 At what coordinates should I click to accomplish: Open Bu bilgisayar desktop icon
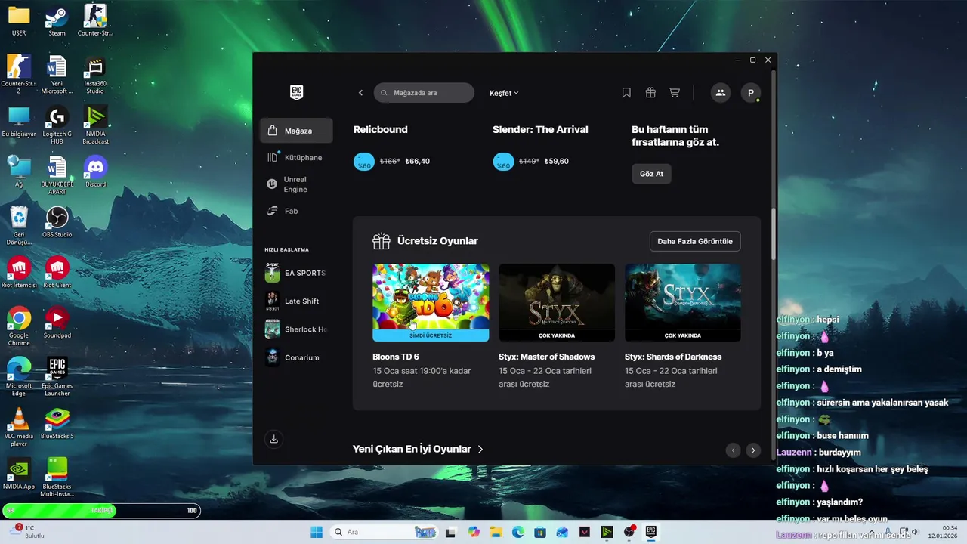click(18, 122)
